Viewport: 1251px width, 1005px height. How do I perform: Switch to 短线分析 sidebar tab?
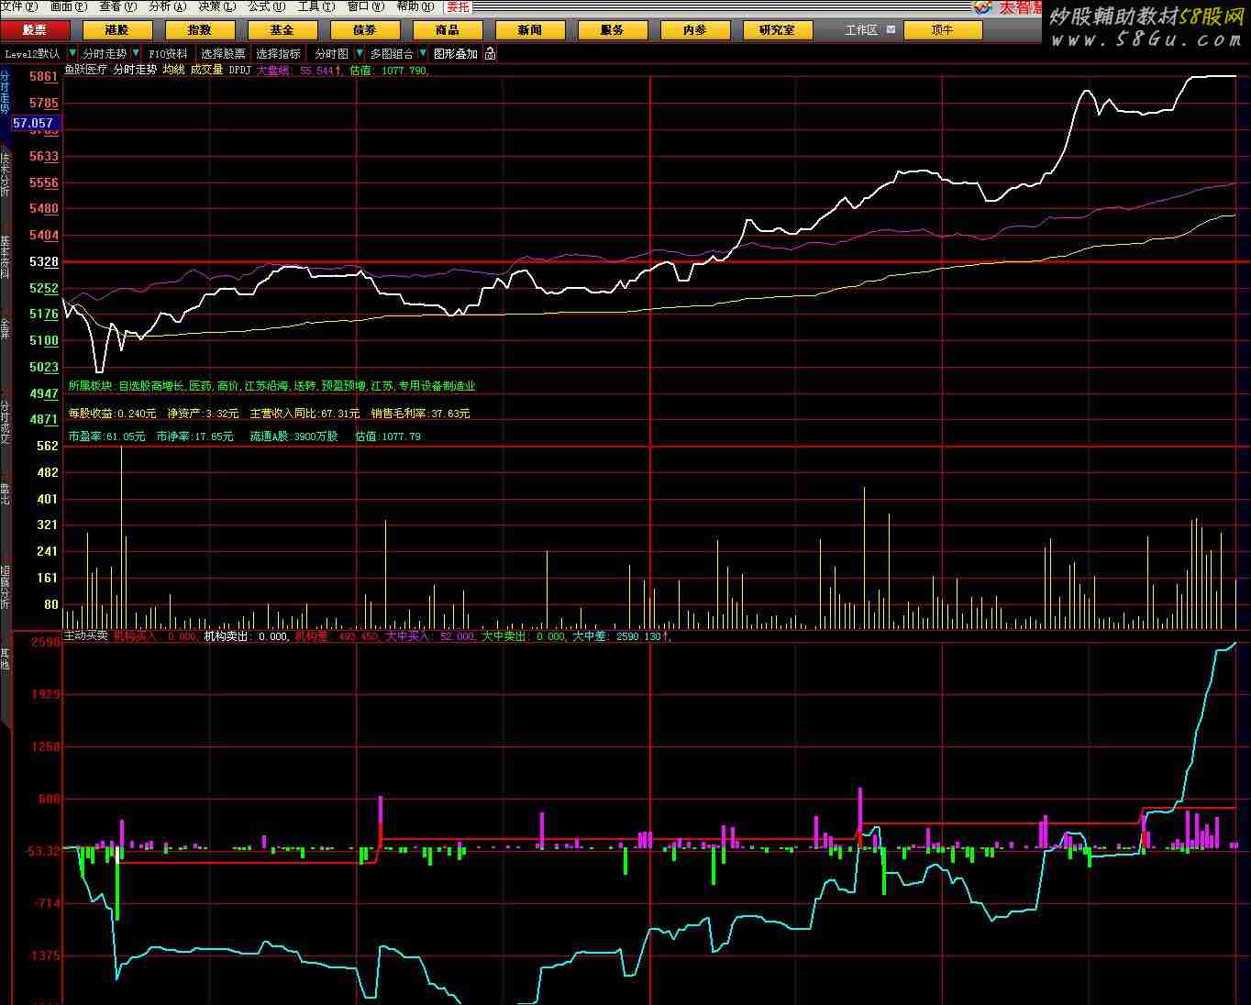(5, 586)
